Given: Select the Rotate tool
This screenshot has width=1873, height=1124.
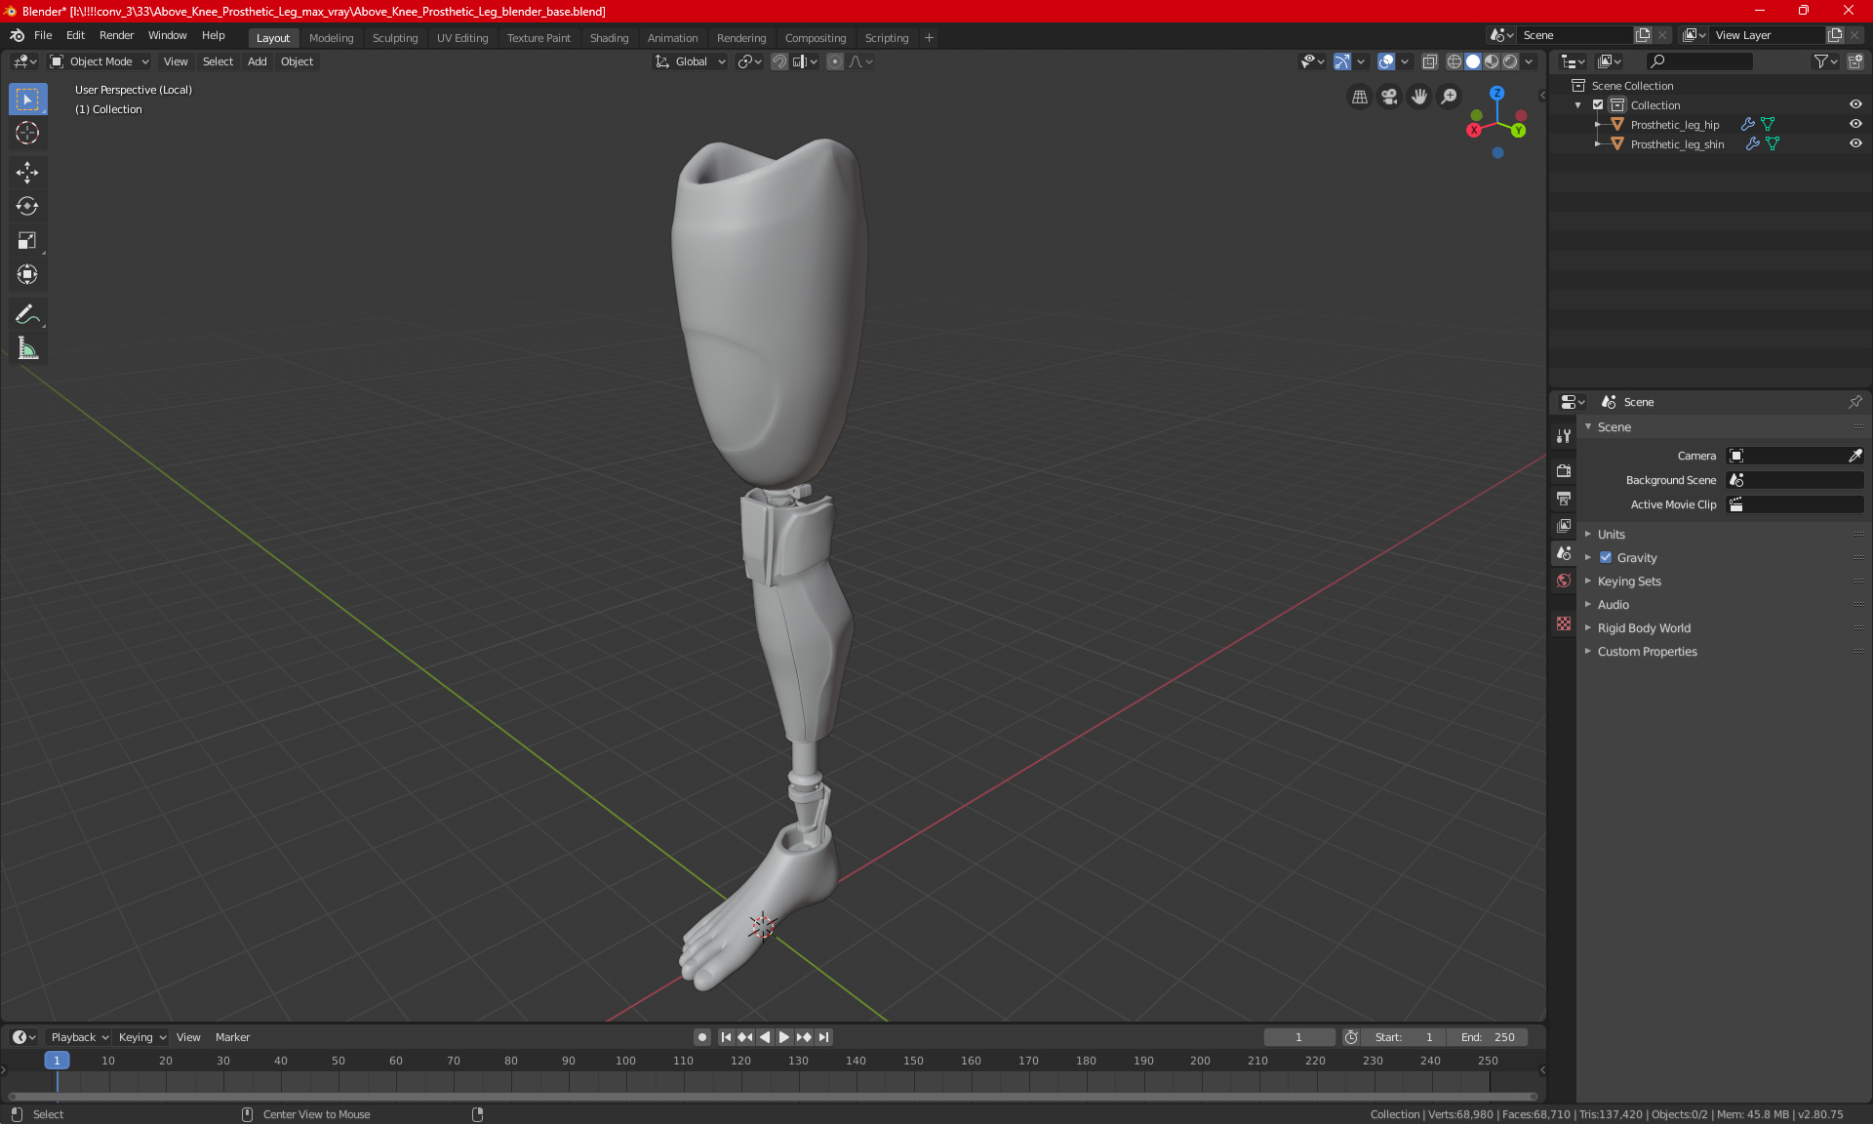Looking at the screenshot, I should pyautogui.click(x=27, y=207).
